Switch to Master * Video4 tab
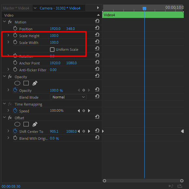Image resolution: width=189 pixels, height=189 pixels. [x=16, y=8]
